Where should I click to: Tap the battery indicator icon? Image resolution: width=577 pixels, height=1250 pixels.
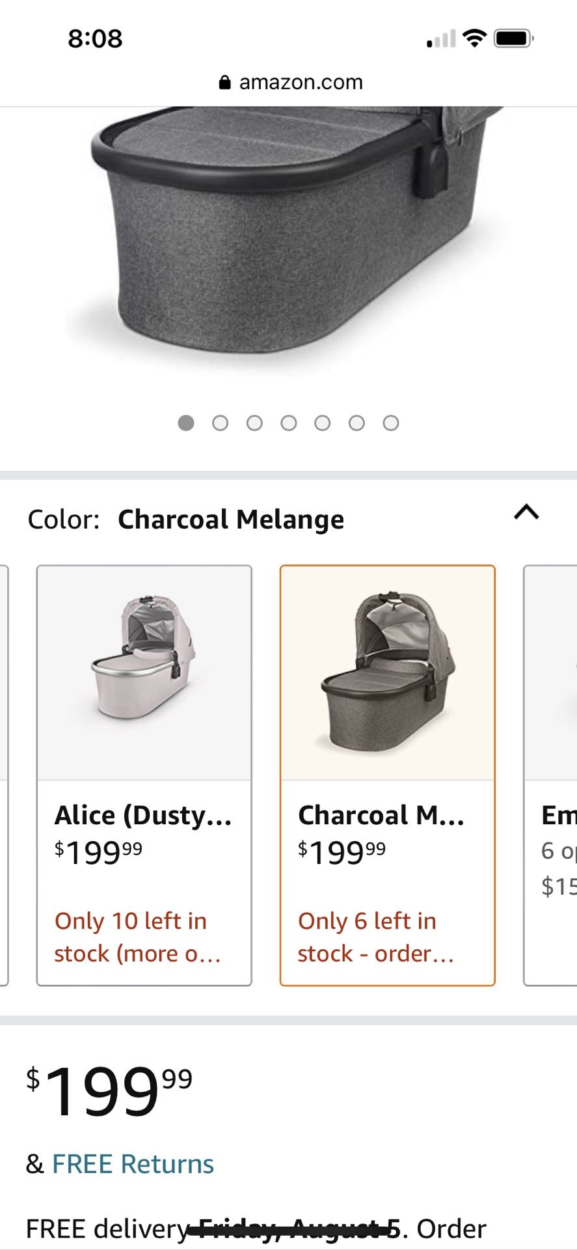coord(513,38)
